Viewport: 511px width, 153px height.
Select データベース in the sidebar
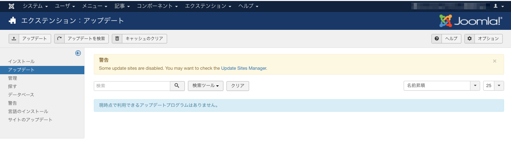click(21, 95)
